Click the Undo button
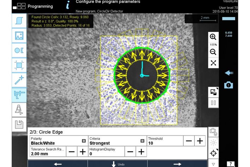 pyautogui.click(x=117, y=164)
